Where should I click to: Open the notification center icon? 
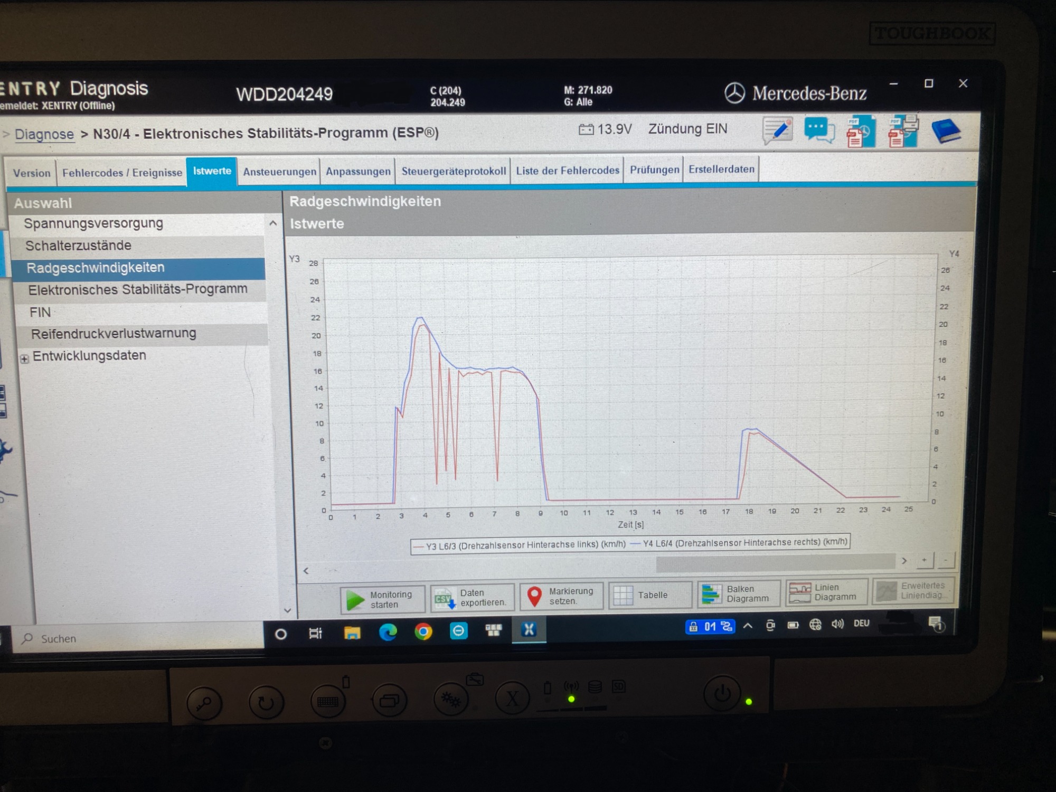tap(937, 624)
